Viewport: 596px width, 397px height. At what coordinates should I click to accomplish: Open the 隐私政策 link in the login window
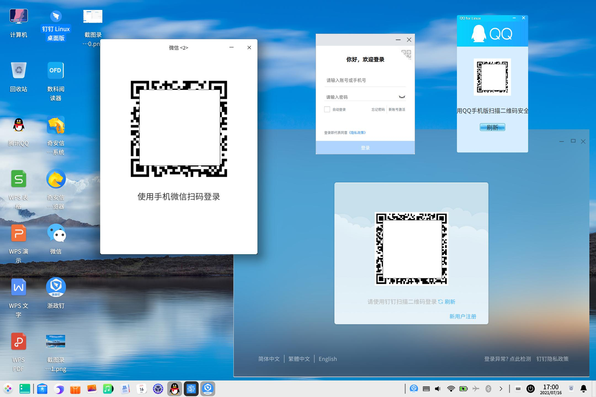pyautogui.click(x=357, y=133)
